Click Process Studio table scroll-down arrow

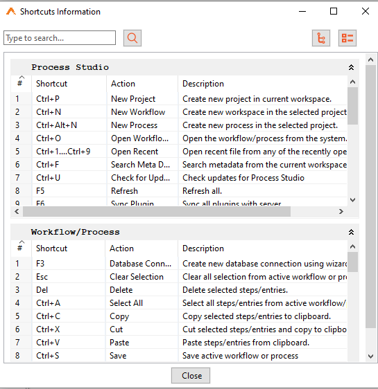click(352, 200)
